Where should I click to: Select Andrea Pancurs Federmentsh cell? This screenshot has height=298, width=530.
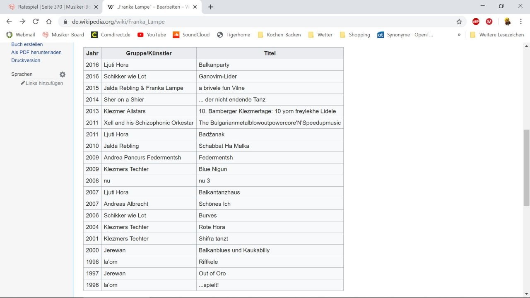[149, 157]
